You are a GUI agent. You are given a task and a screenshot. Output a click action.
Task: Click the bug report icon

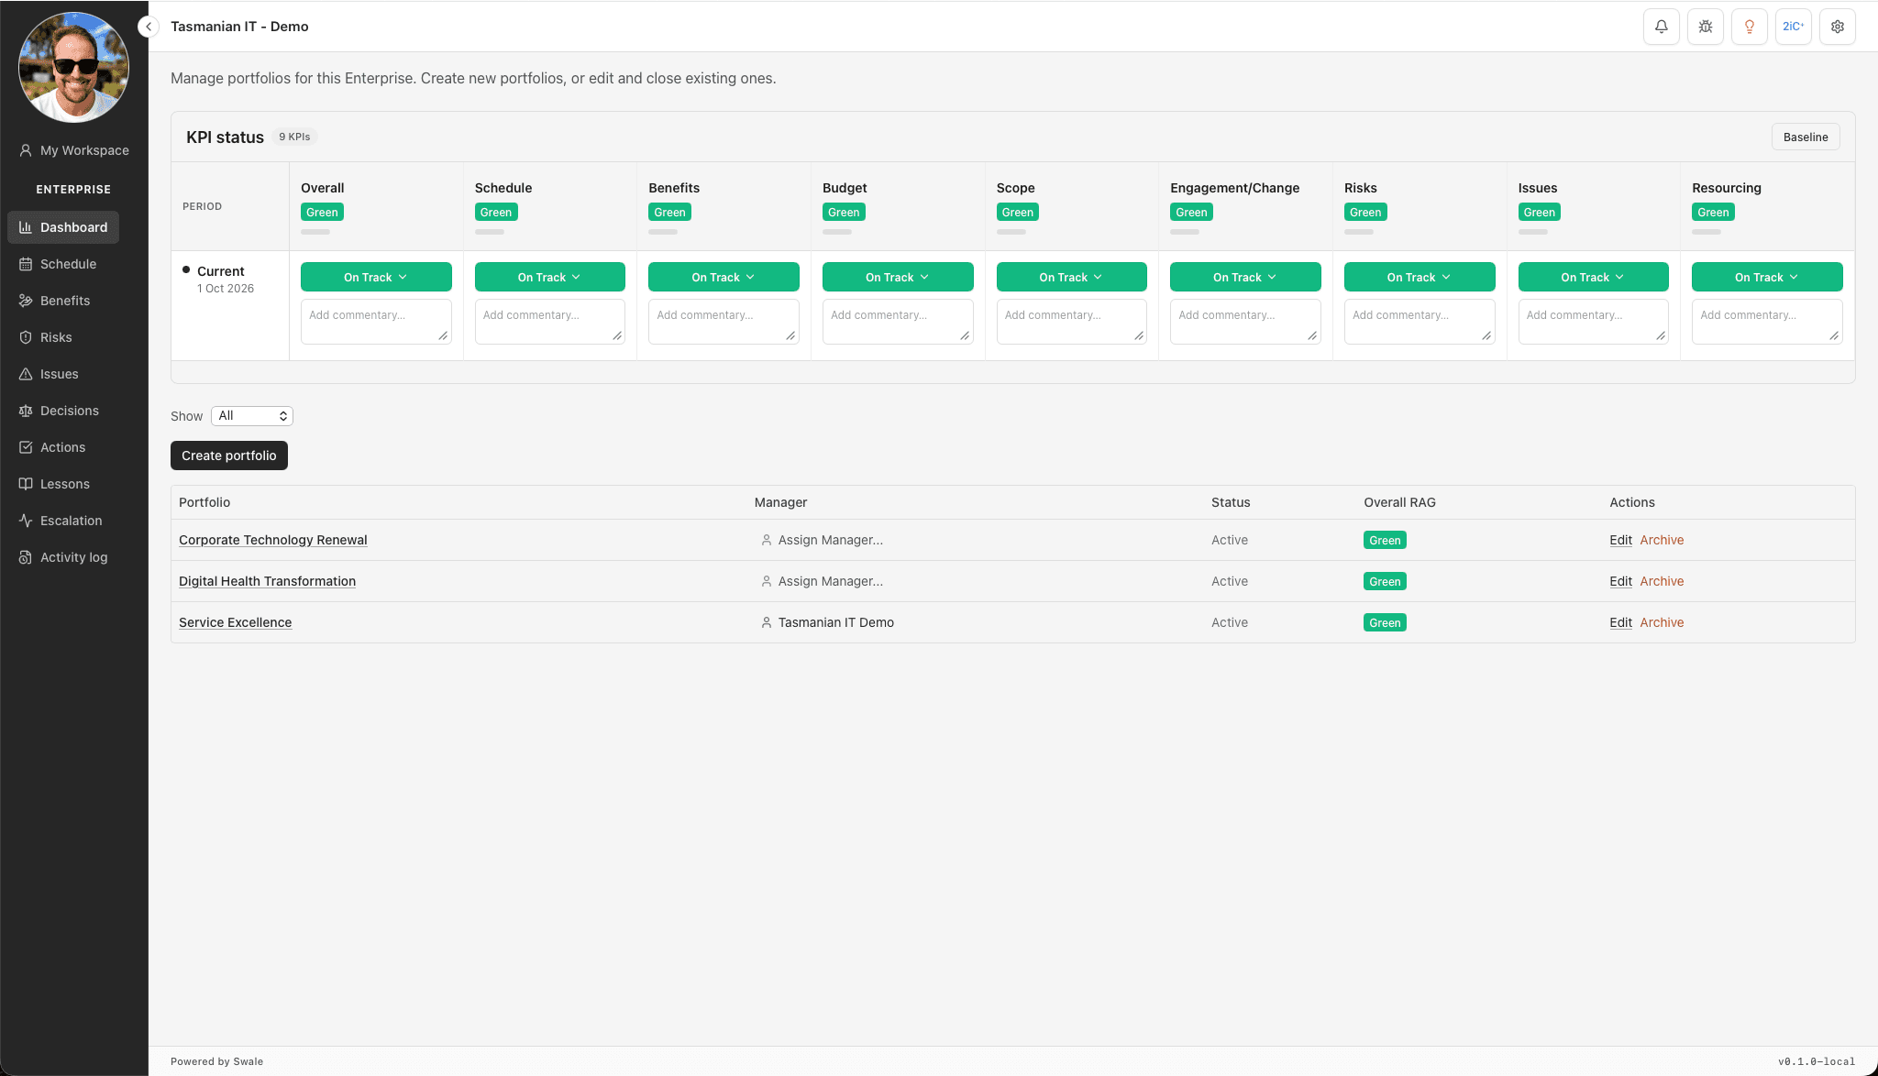click(x=1705, y=27)
